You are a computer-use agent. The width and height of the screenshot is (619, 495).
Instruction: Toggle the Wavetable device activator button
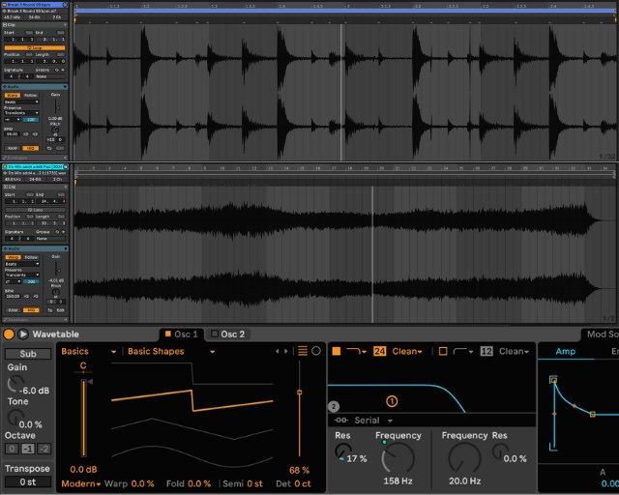click(x=9, y=335)
